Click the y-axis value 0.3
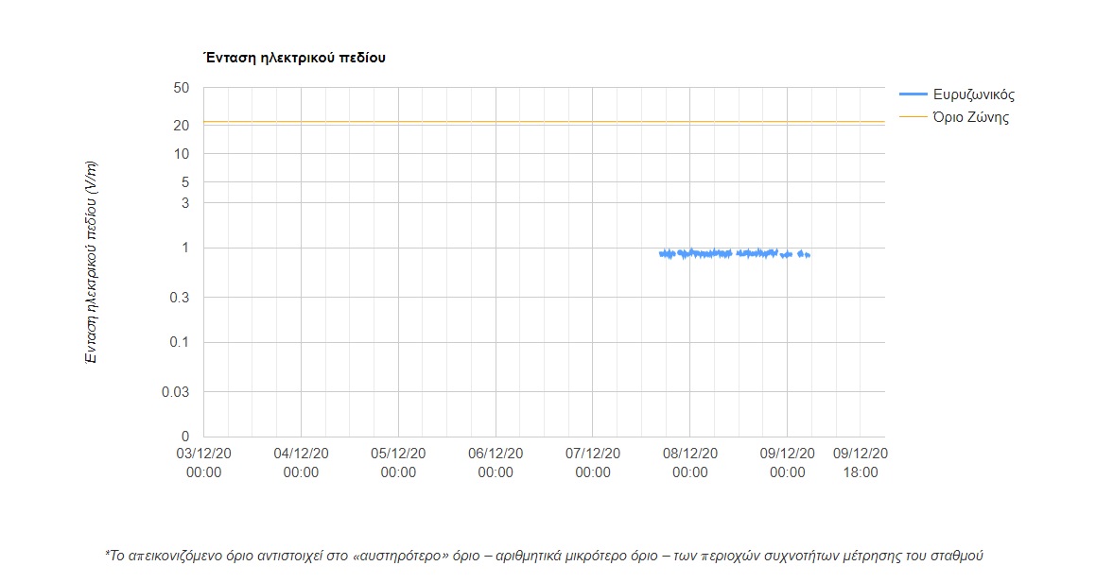The image size is (1096, 583). pos(180,298)
